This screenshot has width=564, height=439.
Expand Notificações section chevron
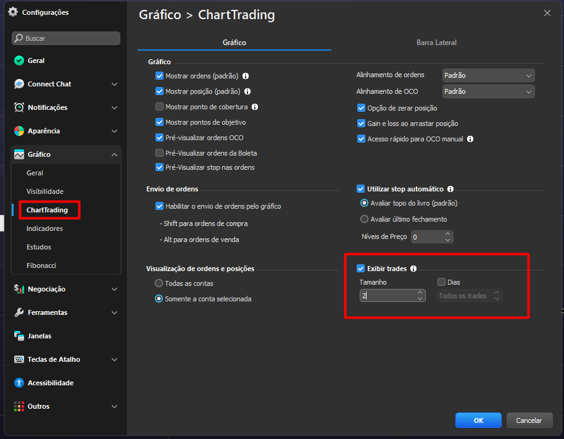[x=114, y=107]
